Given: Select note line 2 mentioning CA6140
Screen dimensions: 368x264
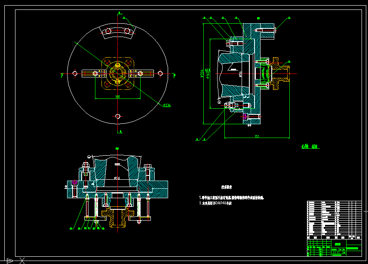Looking at the screenshot, I should coord(215,203).
